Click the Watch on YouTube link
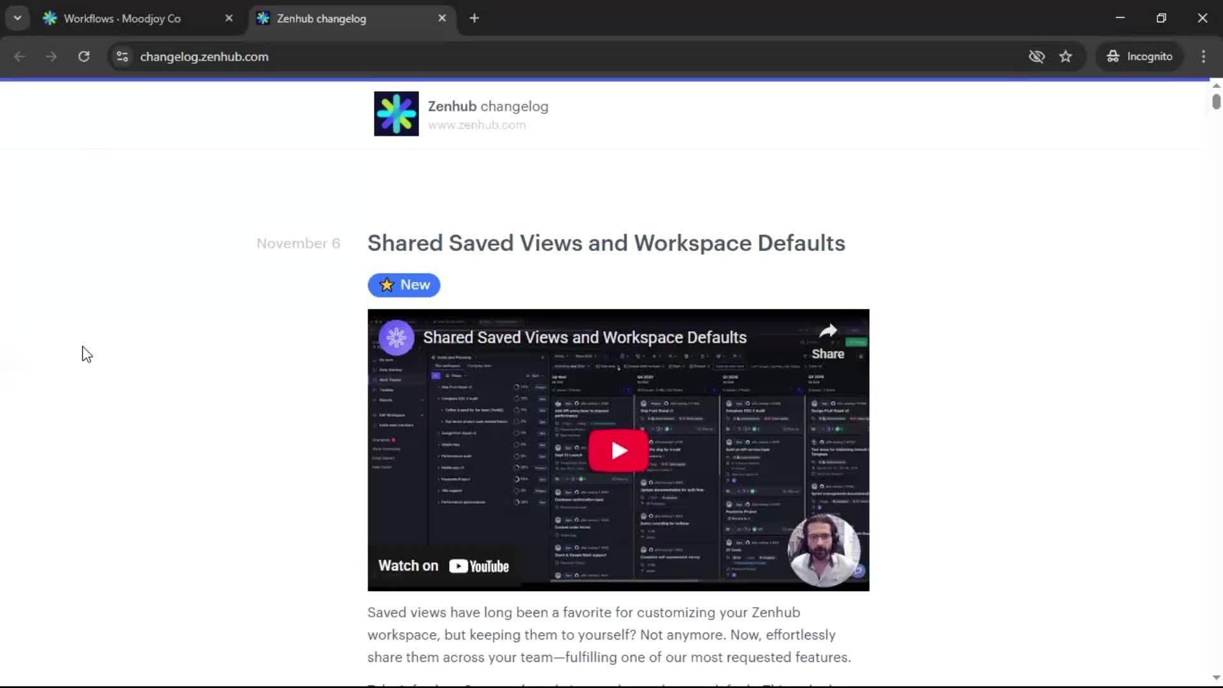This screenshot has width=1223, height=688. pos(444,565)
